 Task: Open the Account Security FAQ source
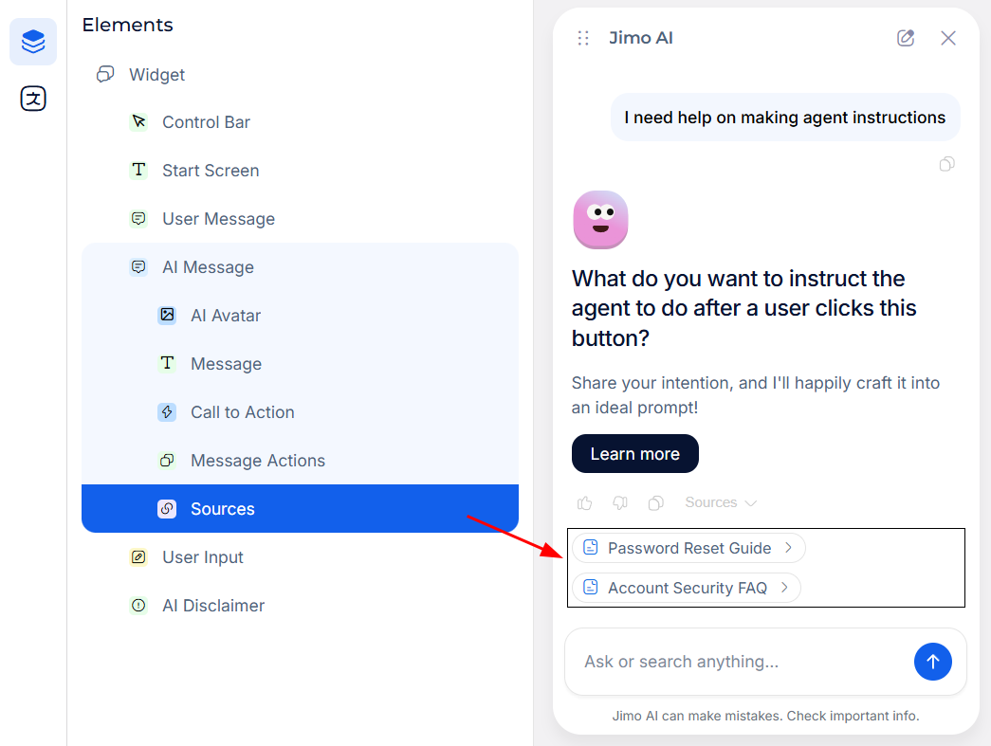(687, 588)
